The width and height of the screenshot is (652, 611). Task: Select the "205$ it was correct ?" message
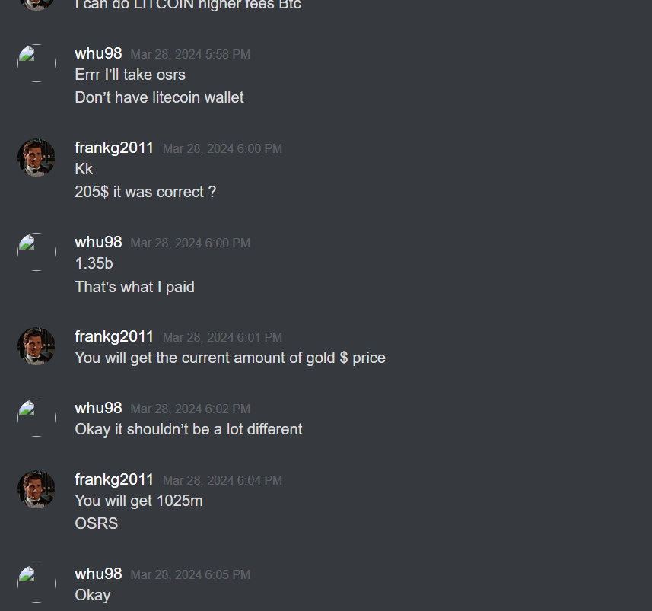click(x=145, y=193)
